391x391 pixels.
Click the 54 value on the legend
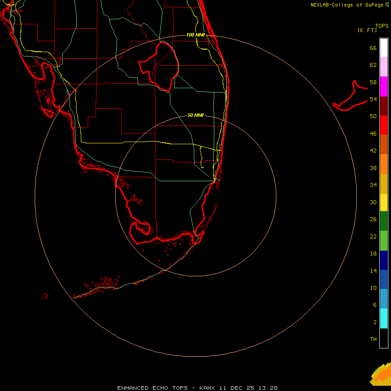coord(373,99)
